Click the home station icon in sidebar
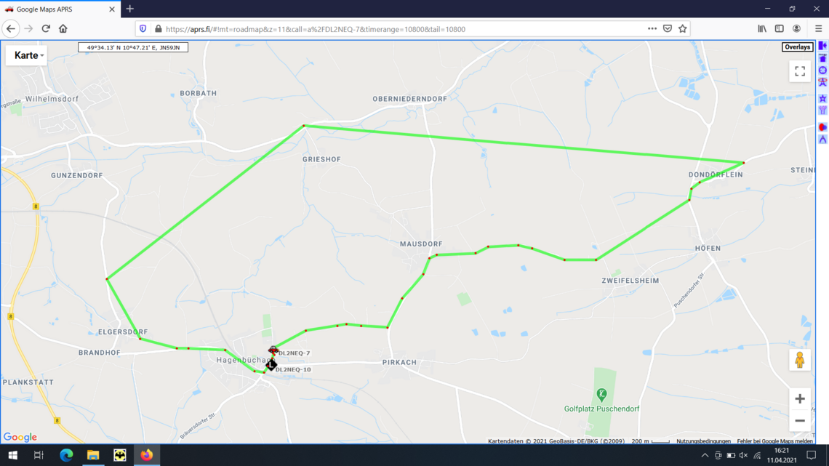The image size is (829, 466). coord(822,58)
